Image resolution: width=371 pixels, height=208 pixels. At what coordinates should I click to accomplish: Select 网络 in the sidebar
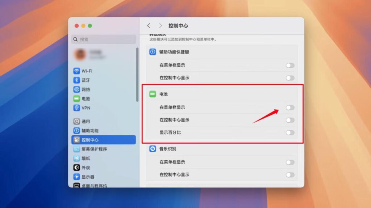coord(104,89)
